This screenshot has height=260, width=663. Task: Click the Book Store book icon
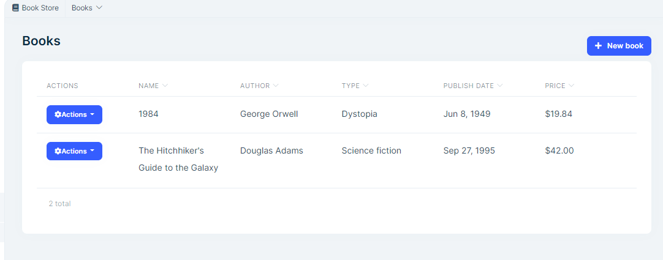[15, 8]
